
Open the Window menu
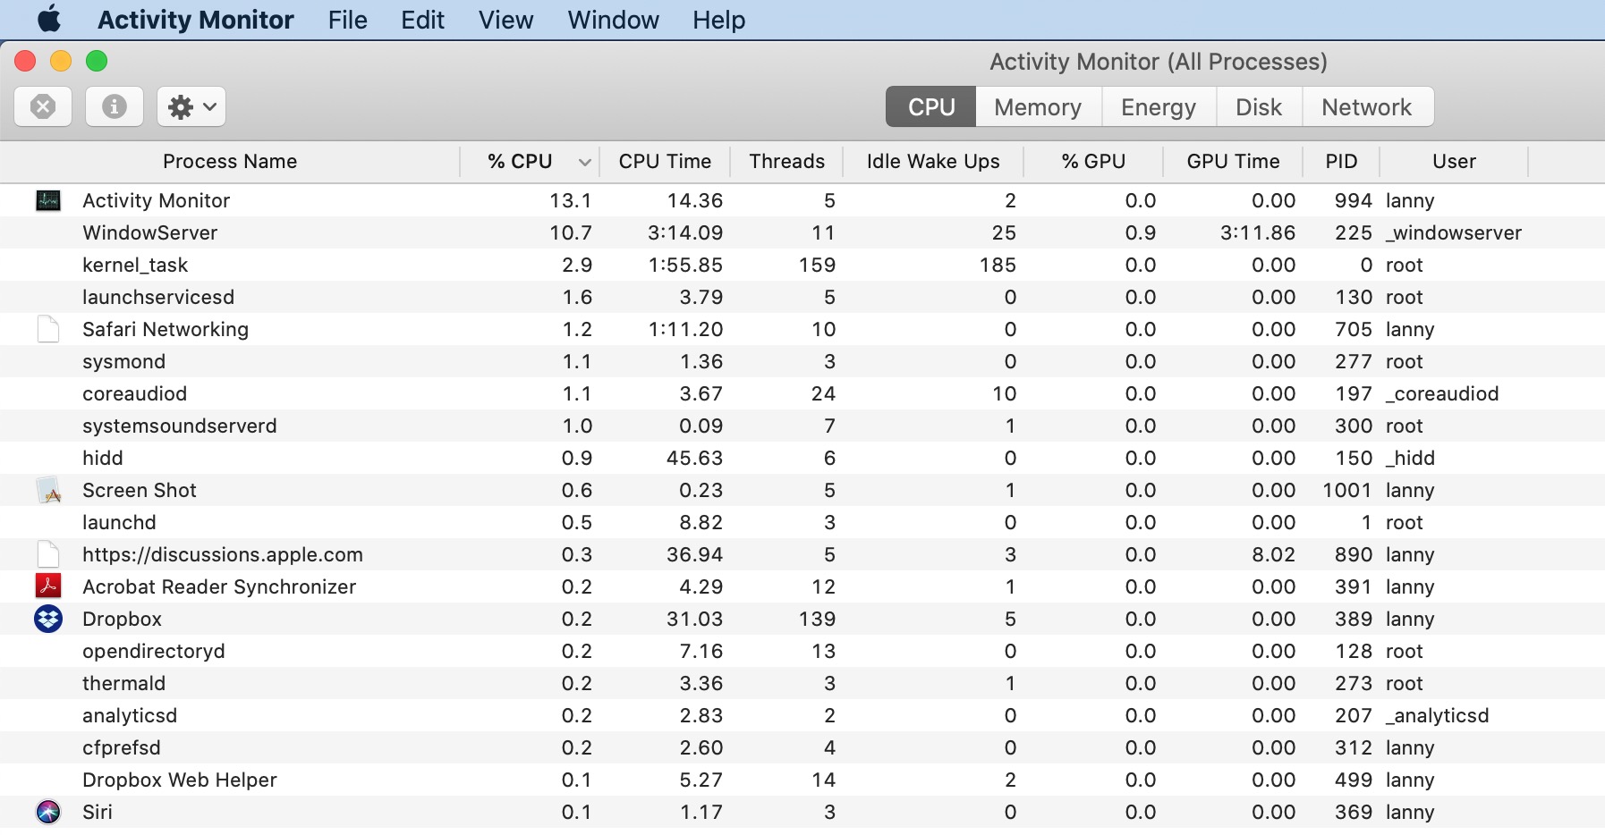coord(613,20)
